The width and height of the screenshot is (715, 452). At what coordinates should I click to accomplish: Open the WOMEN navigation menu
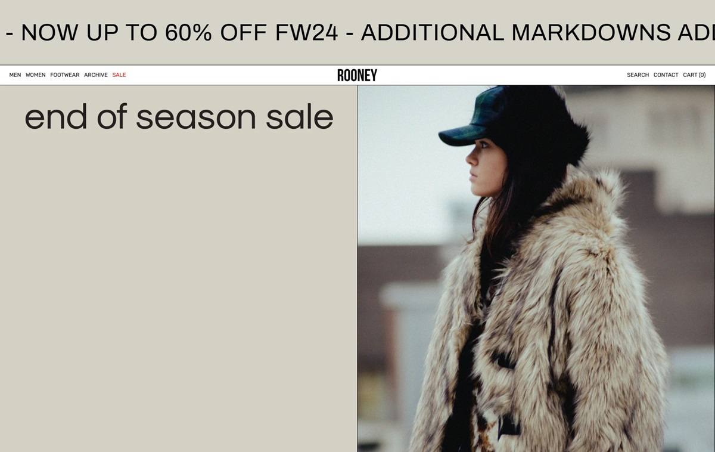pos(35,75)
